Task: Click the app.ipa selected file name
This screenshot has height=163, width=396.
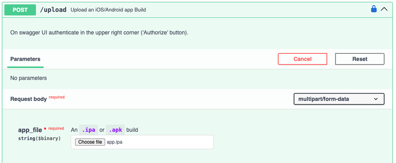Action: [115, 142]
